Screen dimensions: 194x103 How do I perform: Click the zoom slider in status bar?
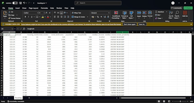coord(180,101)
